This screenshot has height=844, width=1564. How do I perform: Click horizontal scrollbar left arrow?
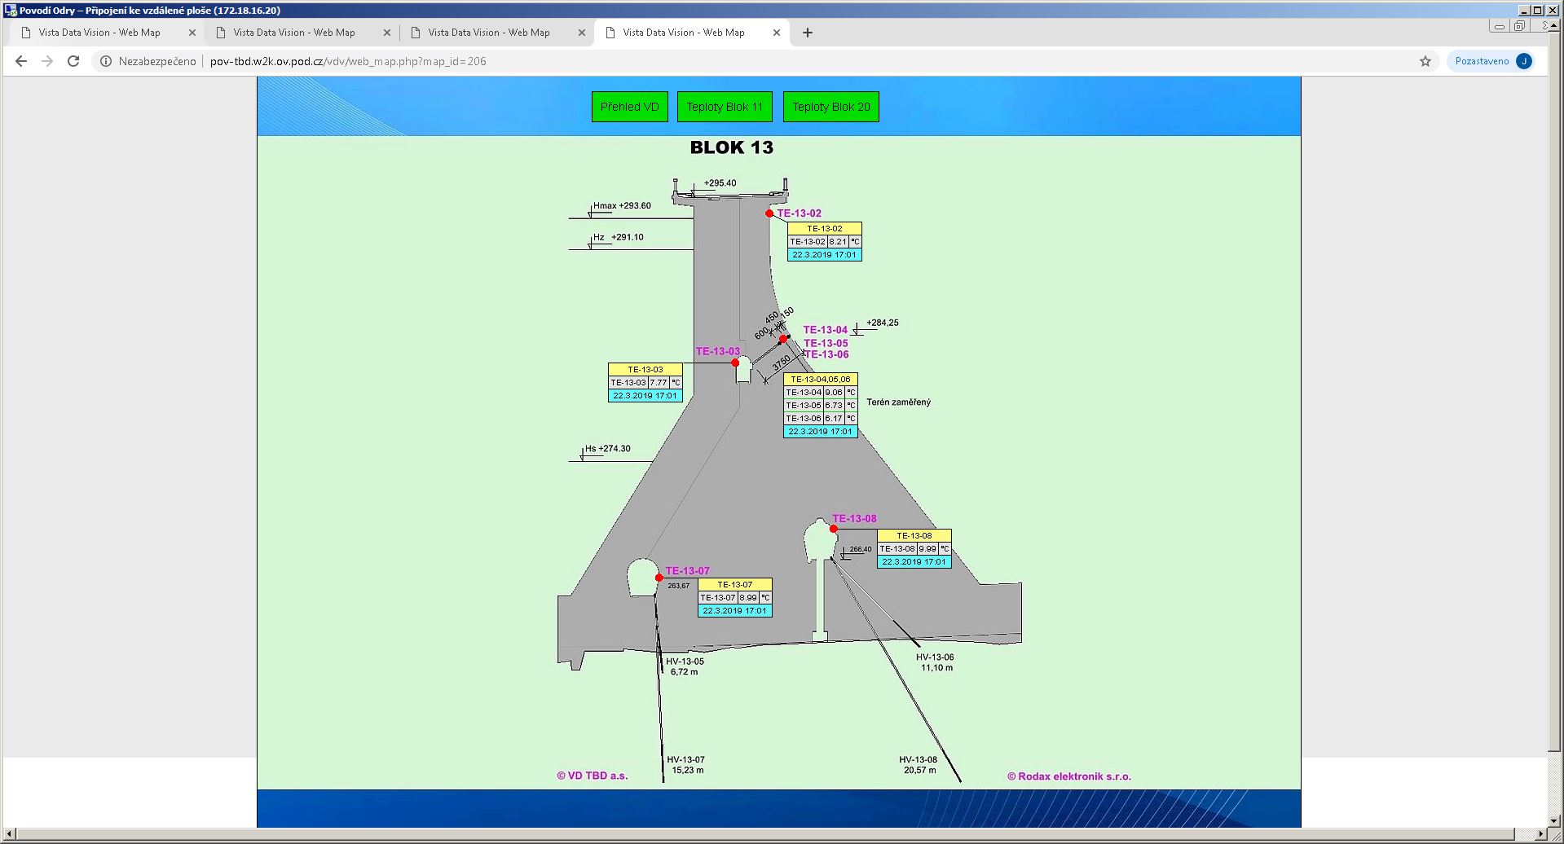coord(9,835)
